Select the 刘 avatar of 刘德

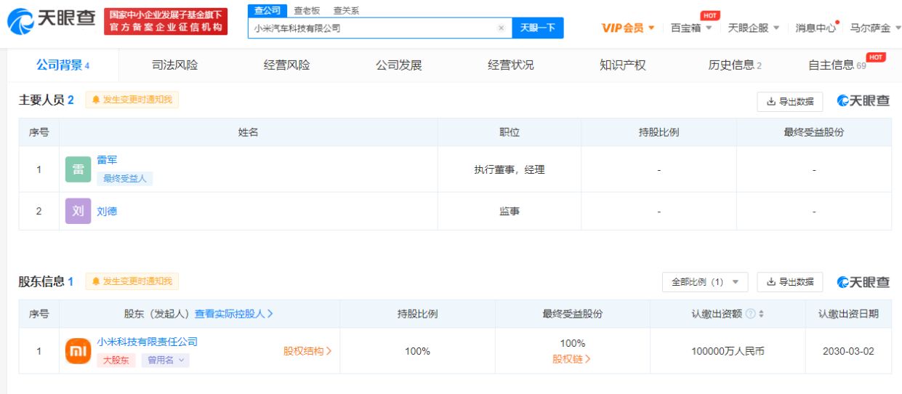click(78, 212)
